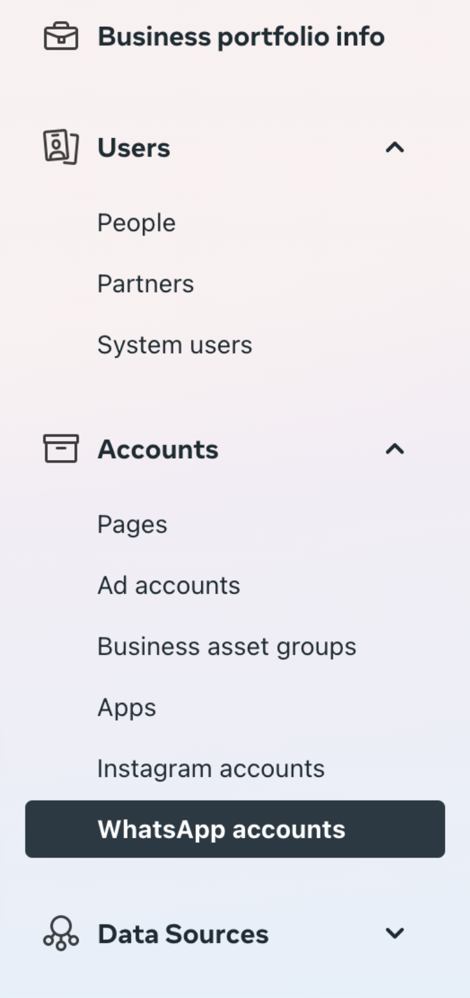View Business asset groups
The width and height of the screenshot is (470, 998).
coord(227,647)
